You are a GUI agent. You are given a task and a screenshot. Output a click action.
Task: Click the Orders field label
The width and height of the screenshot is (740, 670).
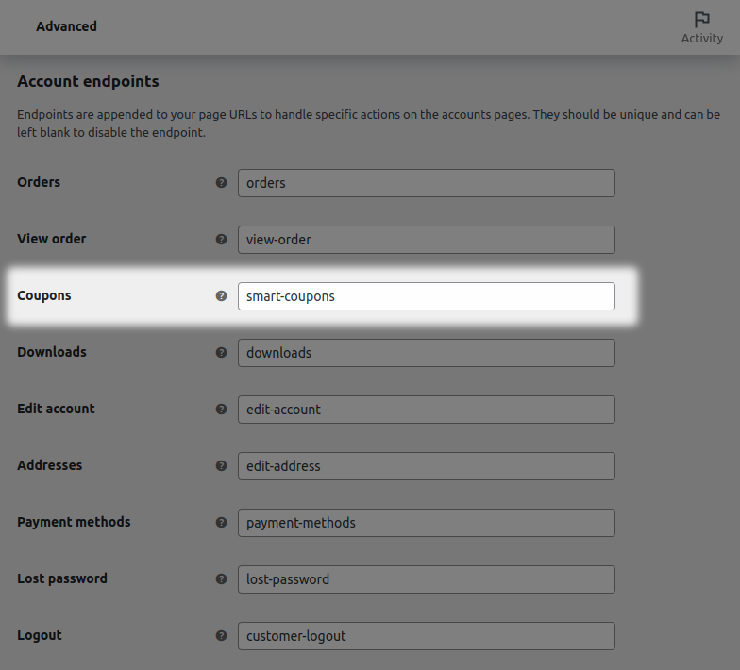coord(39,182)
